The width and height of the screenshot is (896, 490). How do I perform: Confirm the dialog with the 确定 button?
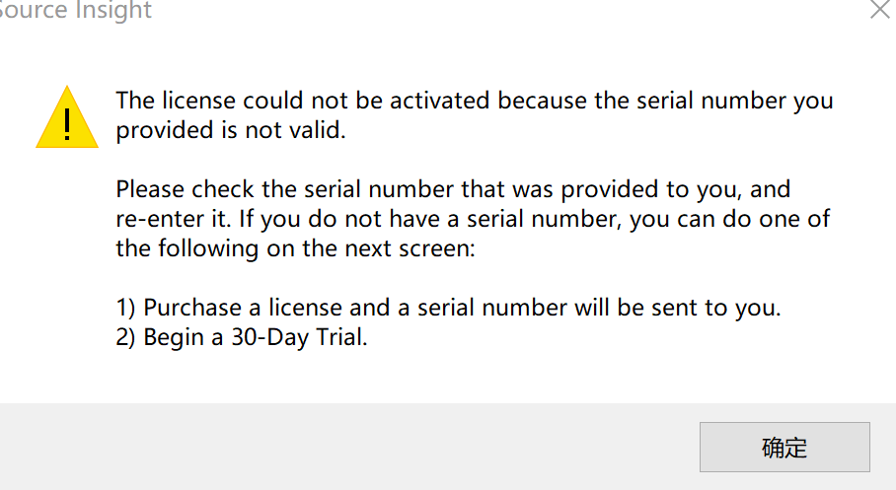pos(784,448)
